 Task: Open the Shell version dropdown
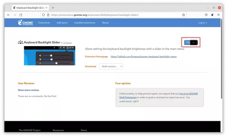coord(111,66)
